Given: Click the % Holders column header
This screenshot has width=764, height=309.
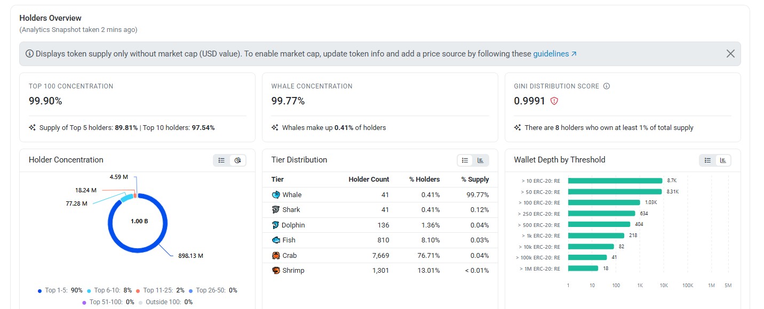Looking at the screenshot, I should pos(425,180).
